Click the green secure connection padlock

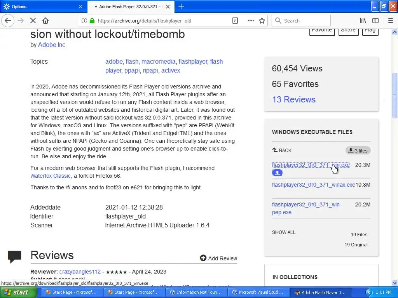pyautogui.click(x=92, y=21)
